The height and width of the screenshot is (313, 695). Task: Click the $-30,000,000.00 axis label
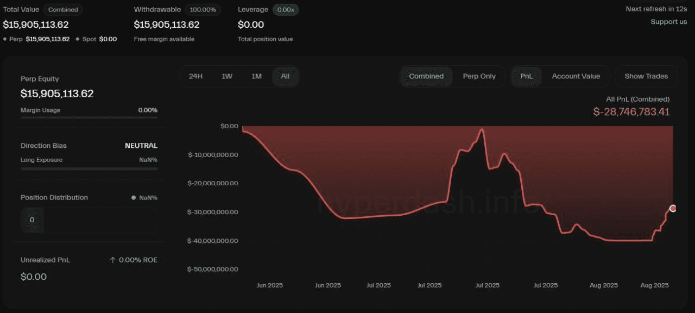pyautogui.click(x=213, y=212)
